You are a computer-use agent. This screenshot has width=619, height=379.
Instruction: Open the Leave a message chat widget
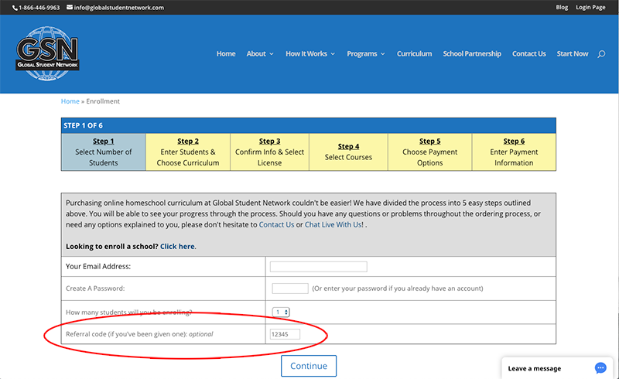click(557, 368)
